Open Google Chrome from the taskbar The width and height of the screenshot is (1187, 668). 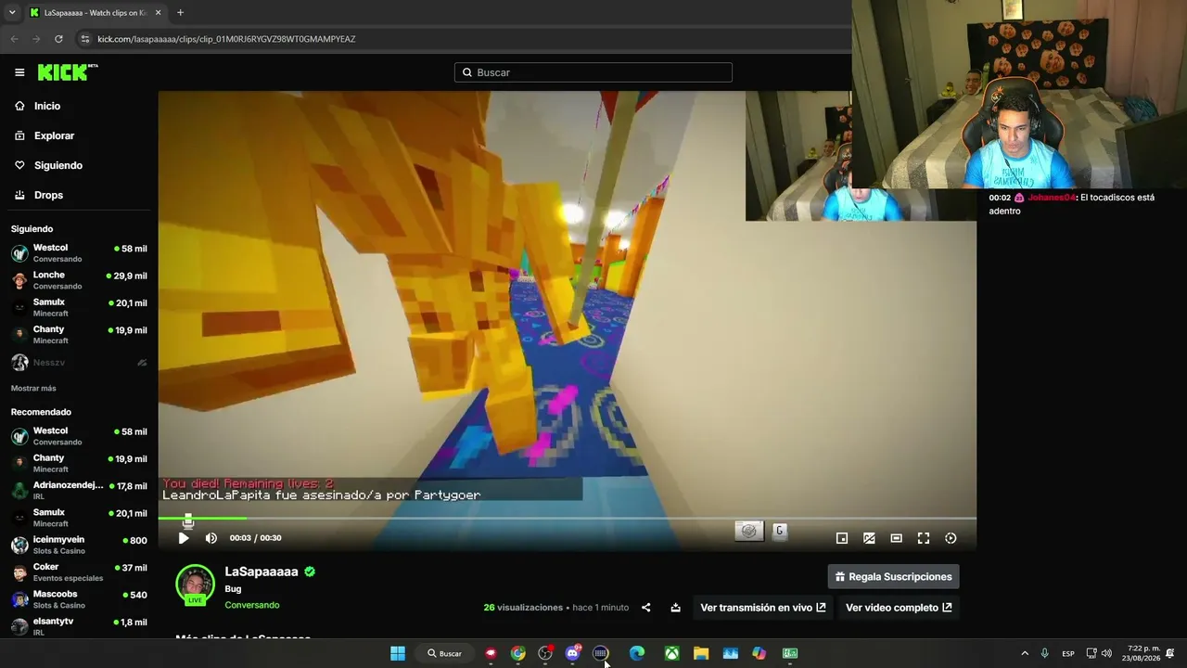(518, 653)
